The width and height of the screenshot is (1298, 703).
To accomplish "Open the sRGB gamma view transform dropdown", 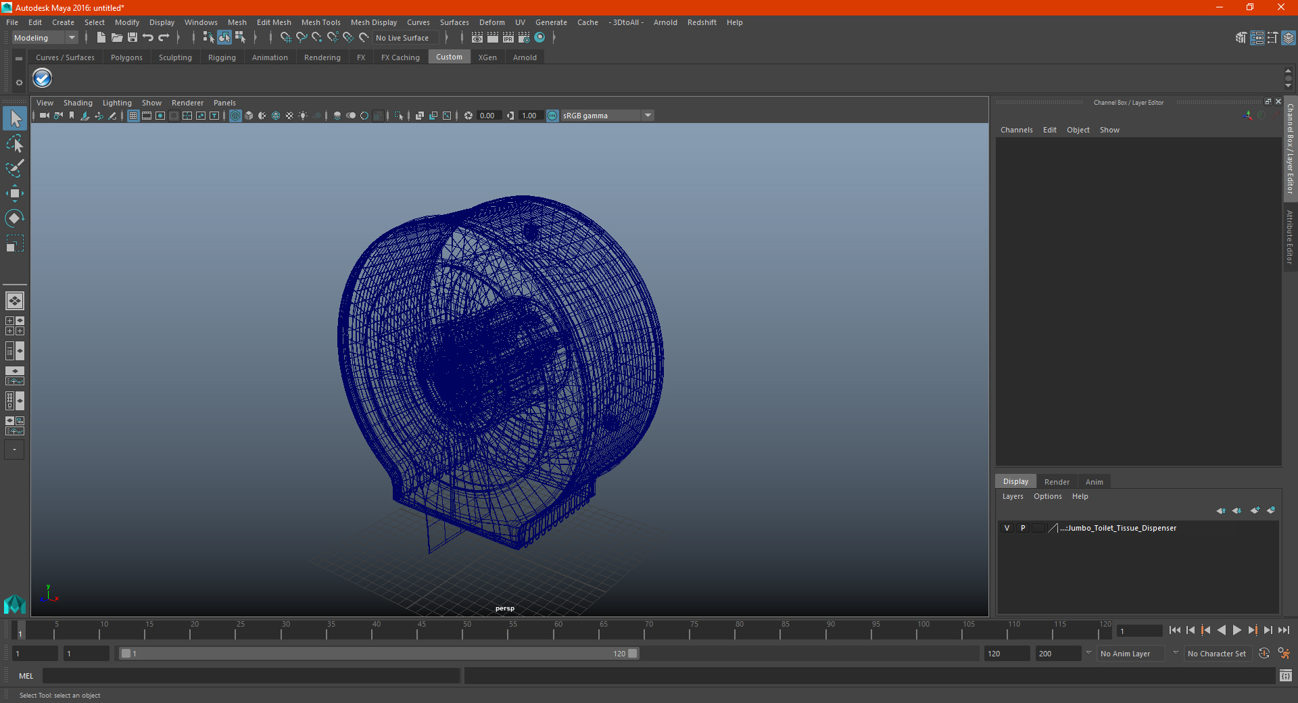I will click(607, 116).
